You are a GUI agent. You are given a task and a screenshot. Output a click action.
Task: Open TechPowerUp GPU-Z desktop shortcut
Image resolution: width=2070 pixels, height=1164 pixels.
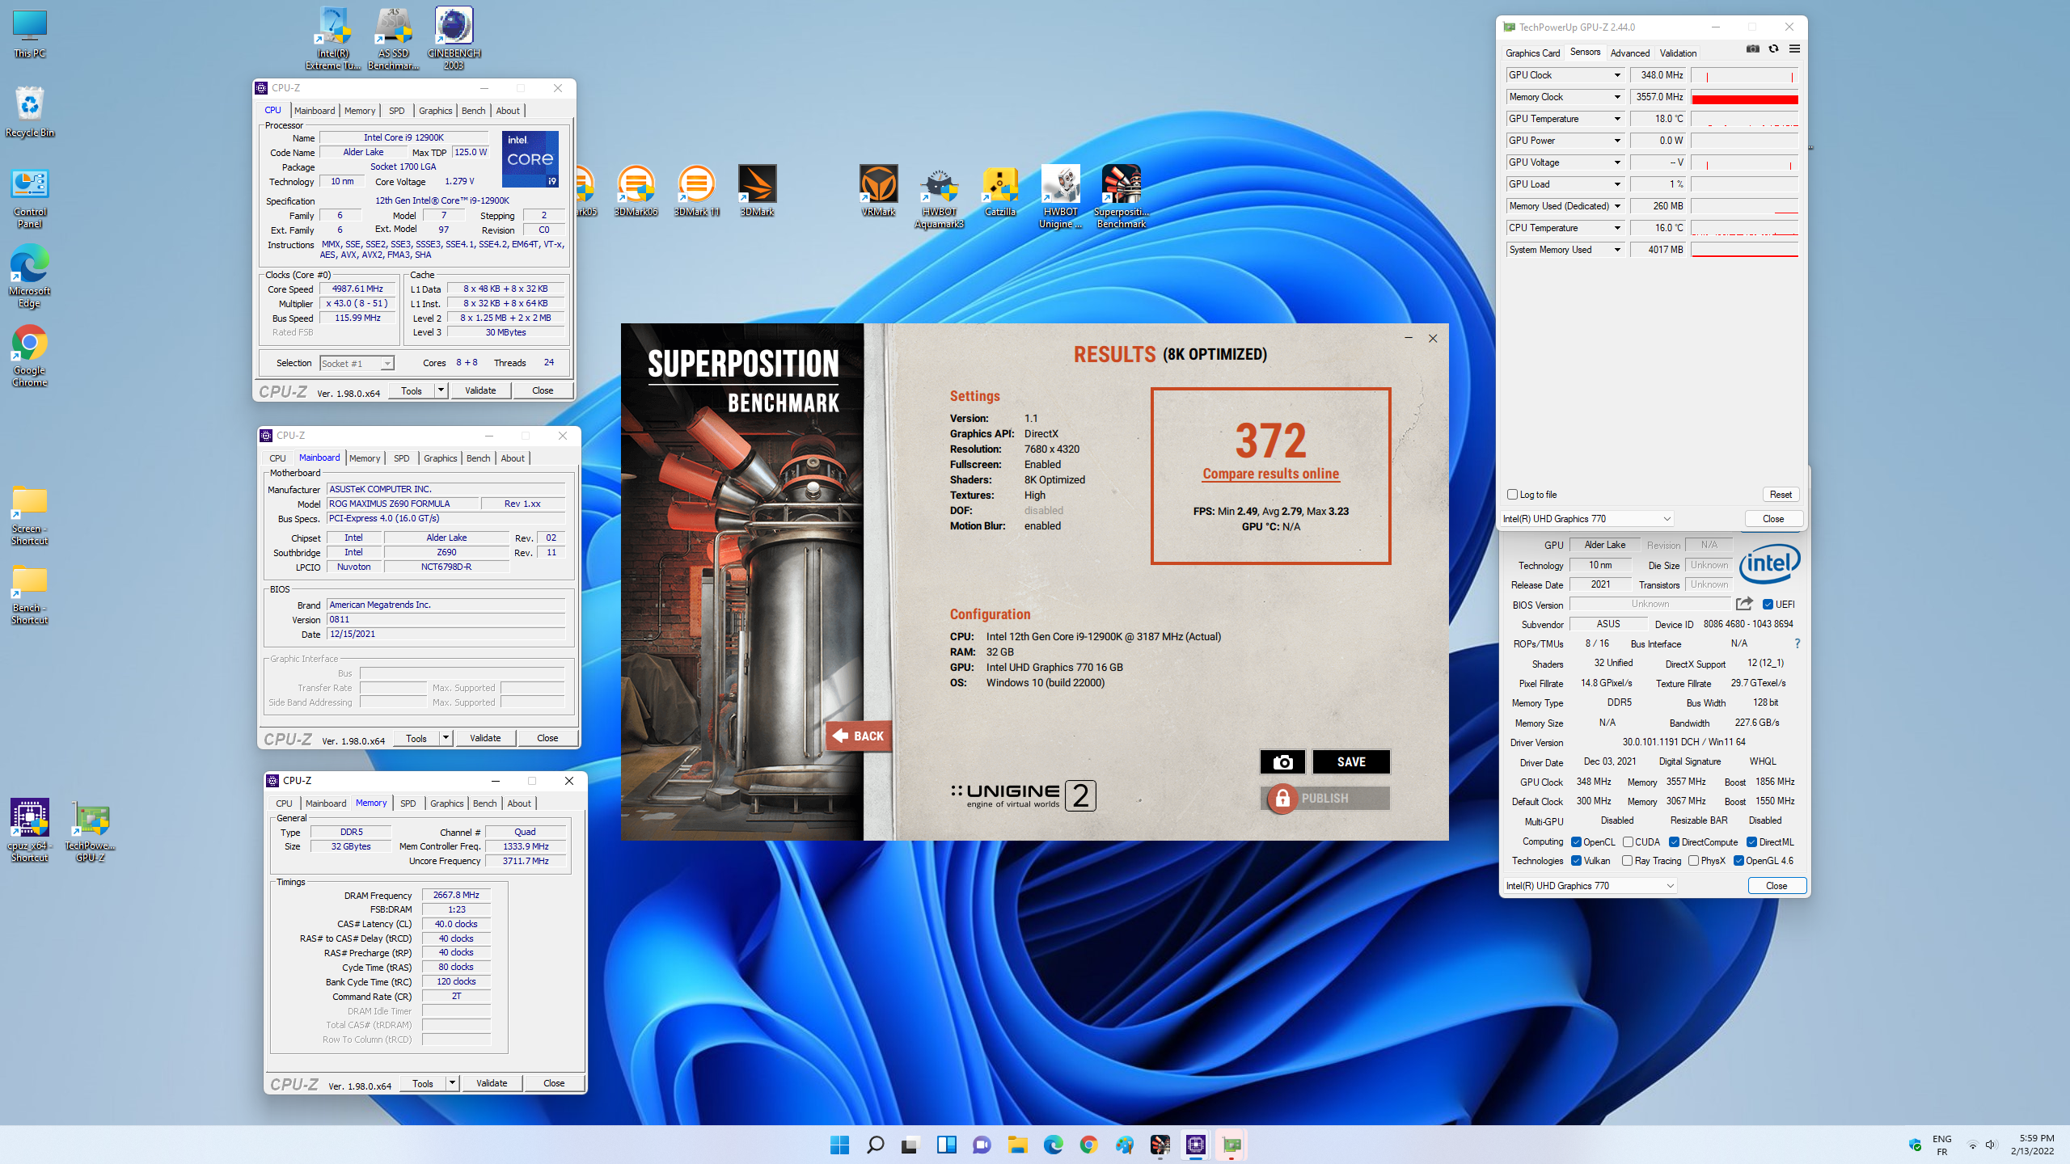91,831
